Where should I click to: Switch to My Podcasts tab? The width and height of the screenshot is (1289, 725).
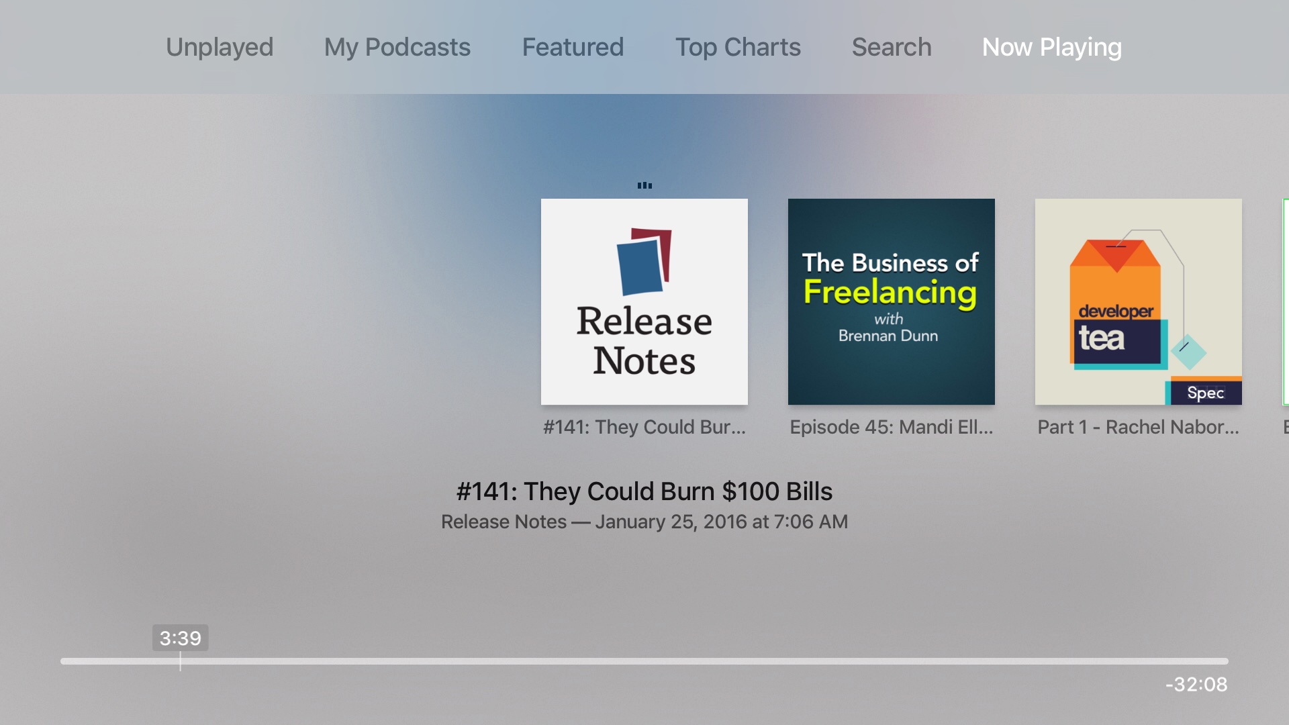pyautogui.click(x=397, y=48)
